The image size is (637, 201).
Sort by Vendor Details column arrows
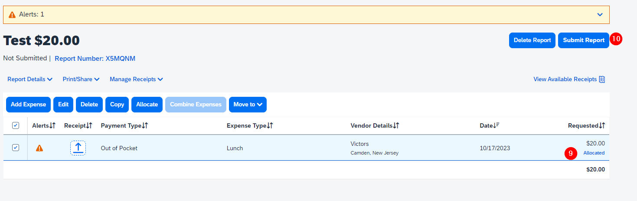pos(396,125)
